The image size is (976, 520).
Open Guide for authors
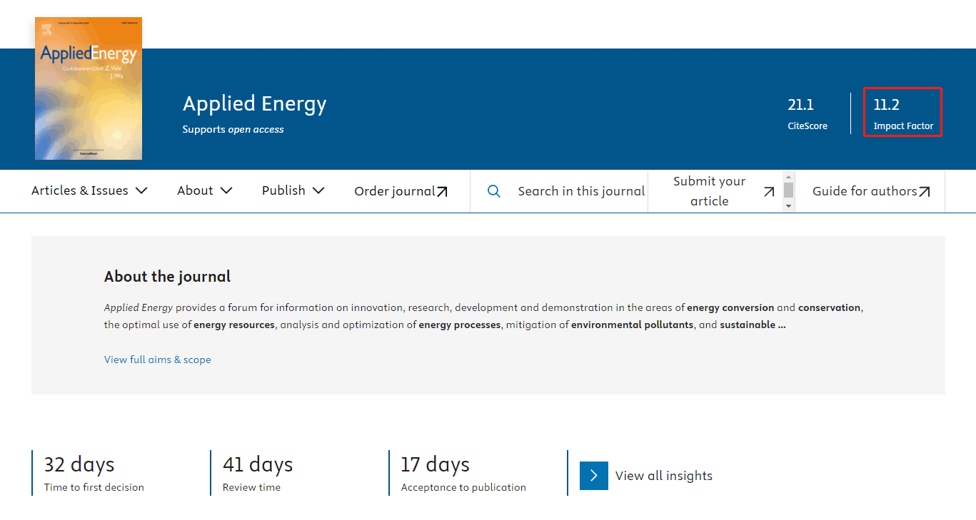[x=865, y=191]
